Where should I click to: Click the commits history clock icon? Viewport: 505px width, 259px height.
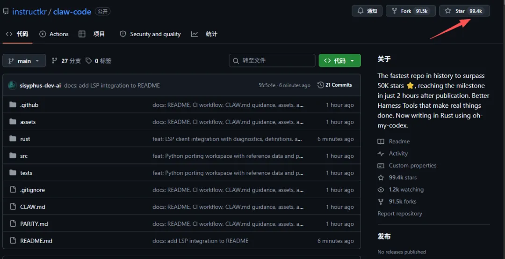(320, 85)
